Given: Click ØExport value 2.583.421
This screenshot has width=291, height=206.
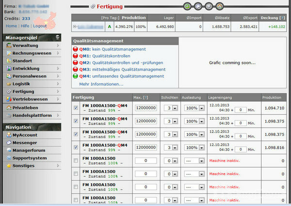Looking at the screenshot, I should 248,27.
